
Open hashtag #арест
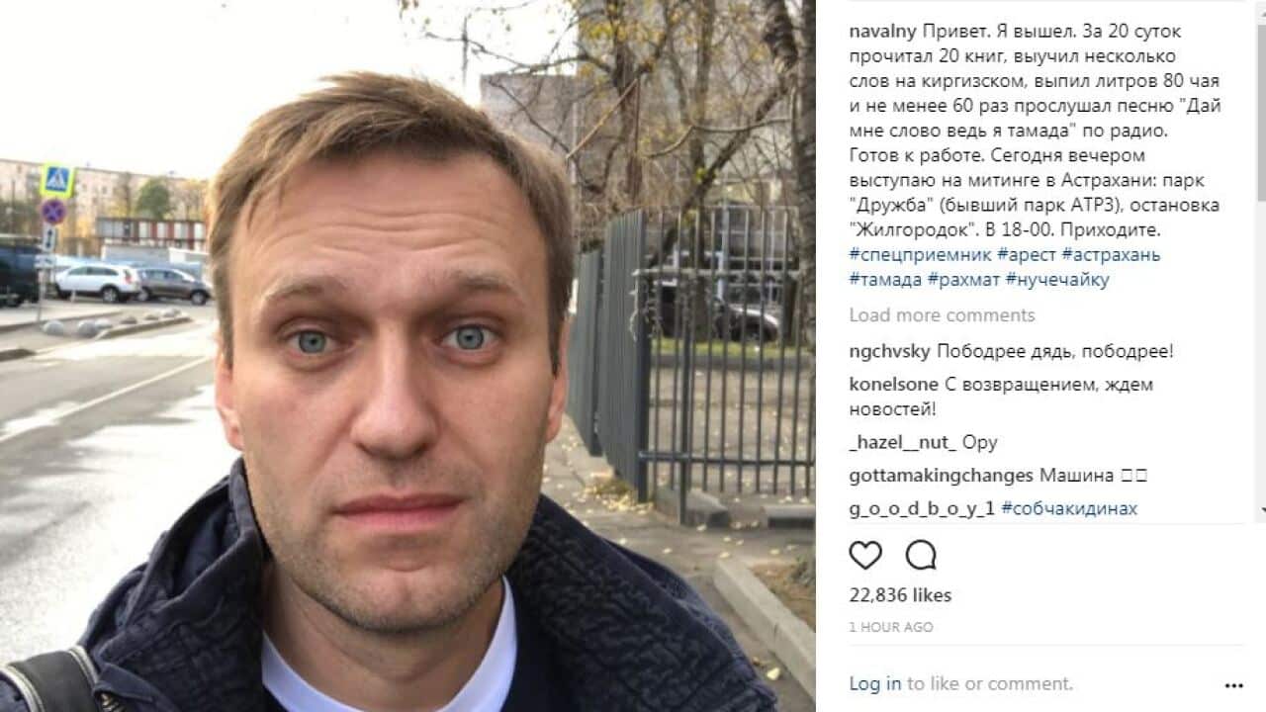[1027, 255]
